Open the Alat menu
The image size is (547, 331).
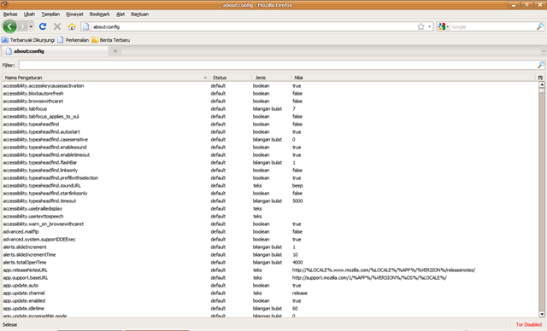point(121,15)
